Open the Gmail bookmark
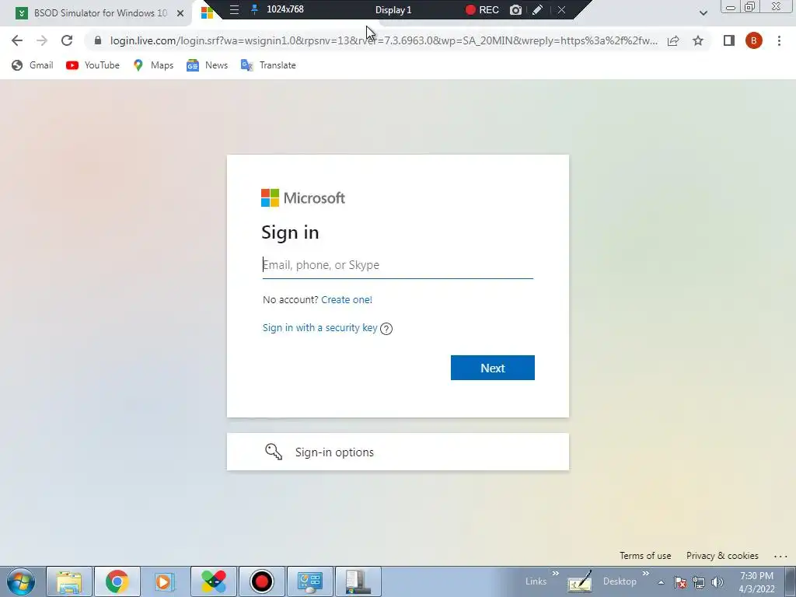This screenshot has width=796, height=597. click(33, 65)
